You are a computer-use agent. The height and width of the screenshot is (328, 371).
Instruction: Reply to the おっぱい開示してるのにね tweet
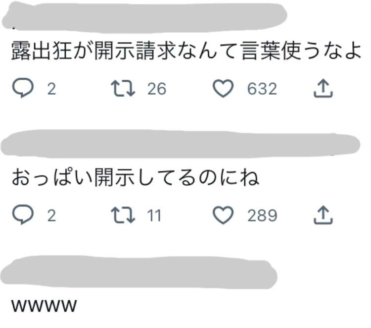[23, 215]
